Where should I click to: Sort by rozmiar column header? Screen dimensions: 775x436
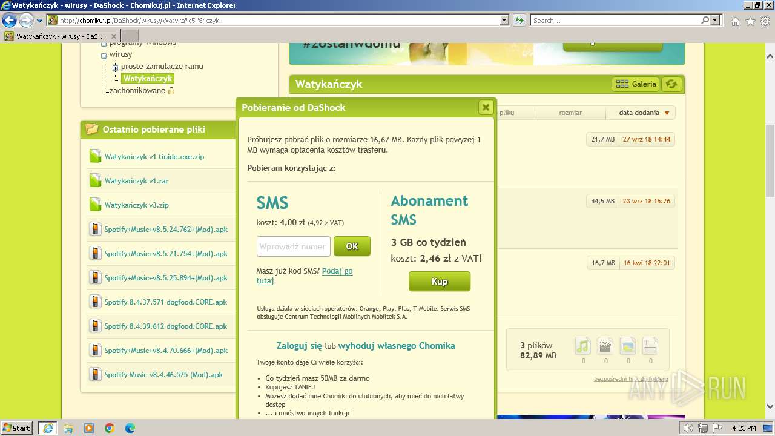570,113
